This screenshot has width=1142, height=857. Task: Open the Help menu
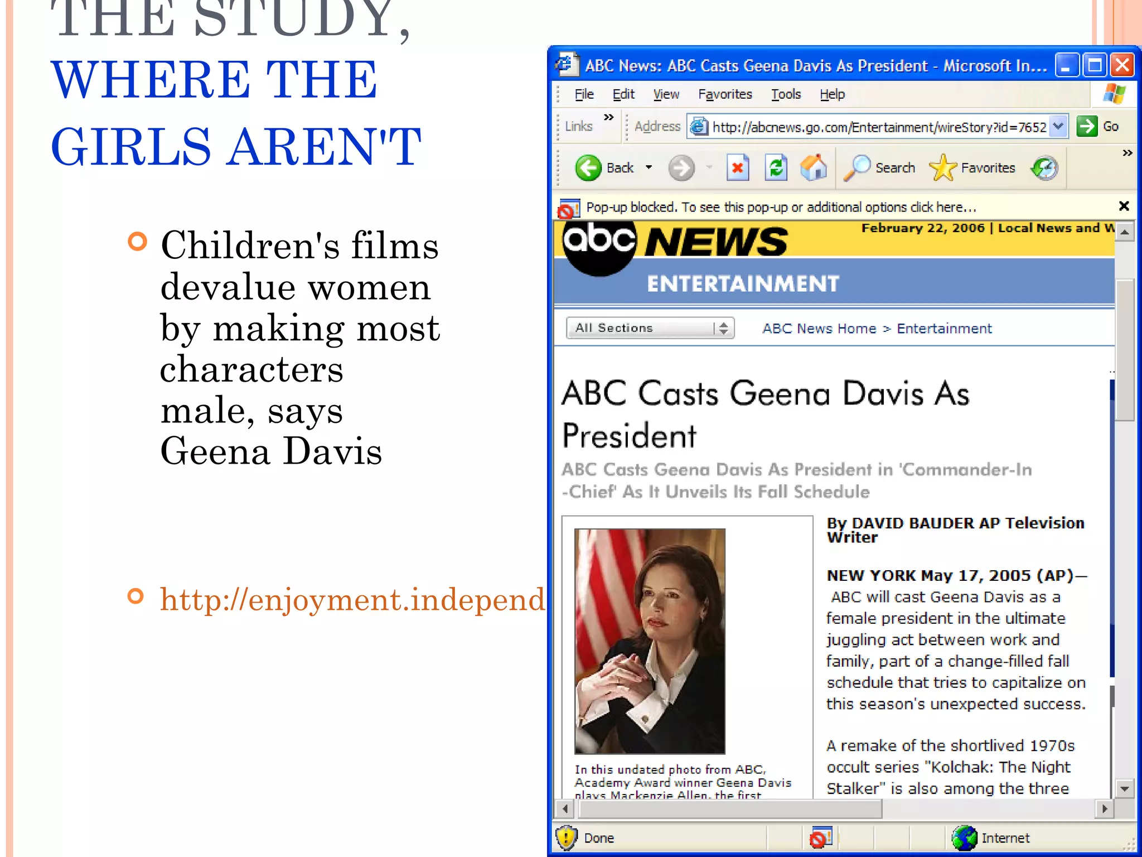pyautogui.click(x=832, y=94)
